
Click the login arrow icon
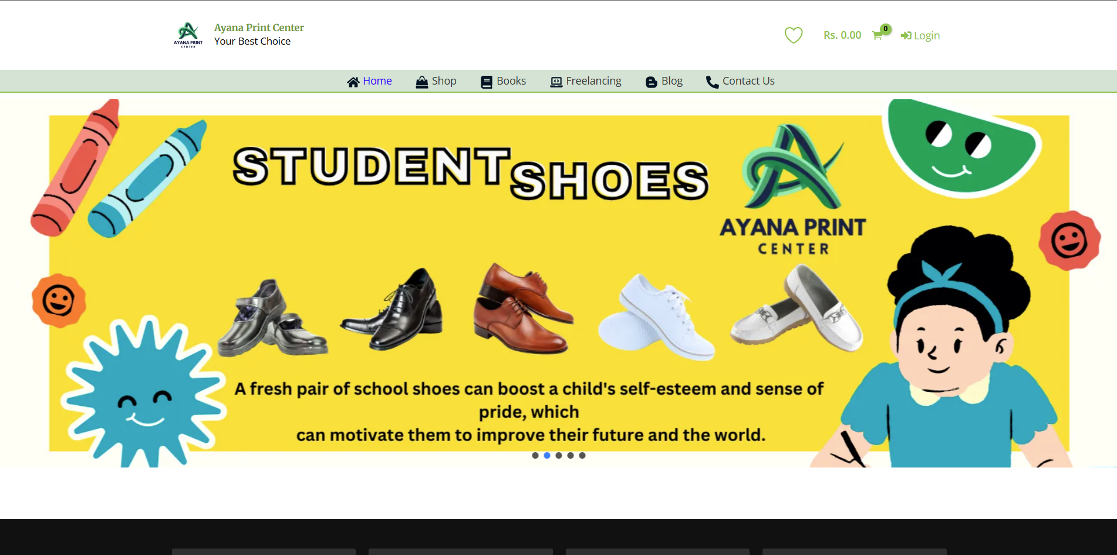tap(906, 36)
